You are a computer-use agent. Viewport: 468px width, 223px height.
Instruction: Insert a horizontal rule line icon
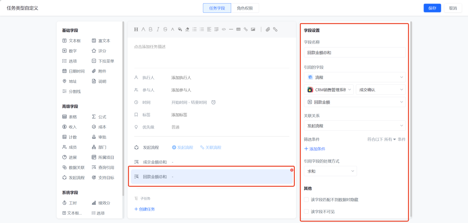pyautogui.click(x=231, y=29)
